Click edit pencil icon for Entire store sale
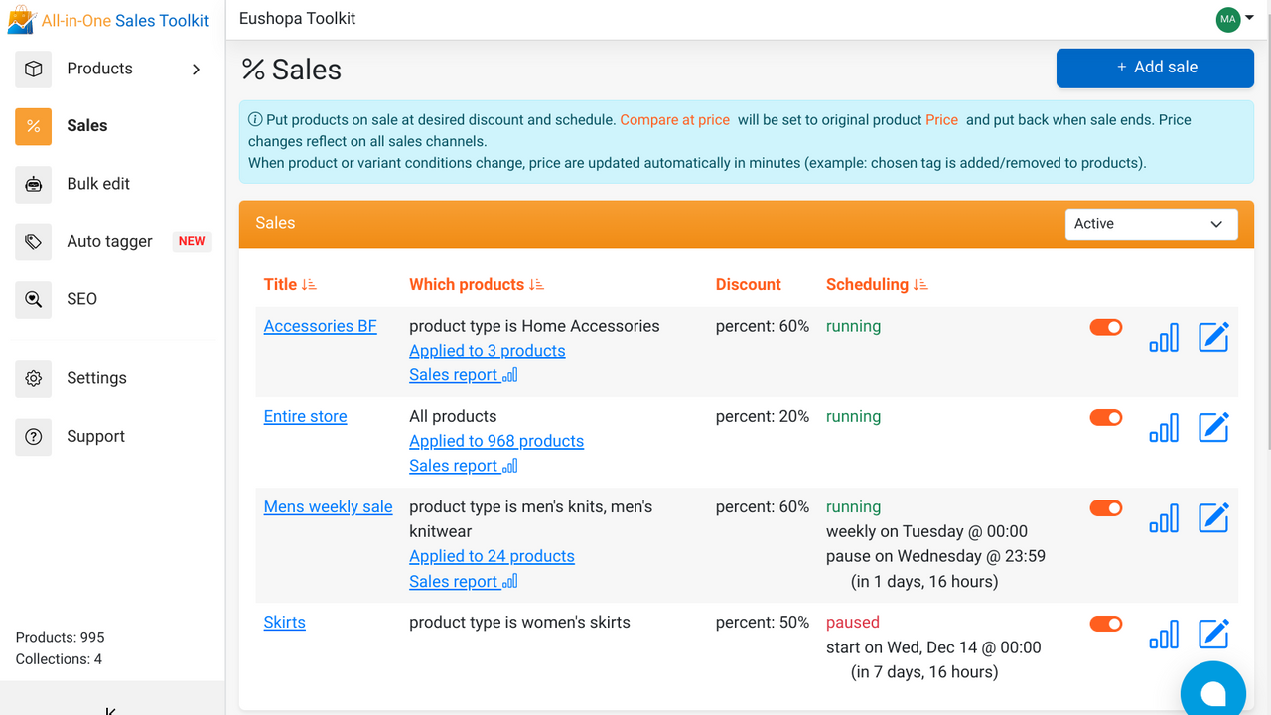Screen dimensions: 1271x715 click(x=1213, y=428)
